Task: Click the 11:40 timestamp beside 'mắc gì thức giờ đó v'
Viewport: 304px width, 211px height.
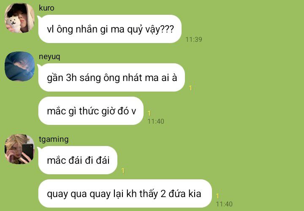Action: tap(156, 122)
